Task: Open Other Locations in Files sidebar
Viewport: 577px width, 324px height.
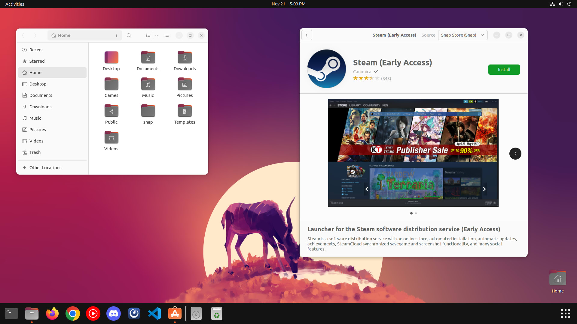Action: [52, 168]
